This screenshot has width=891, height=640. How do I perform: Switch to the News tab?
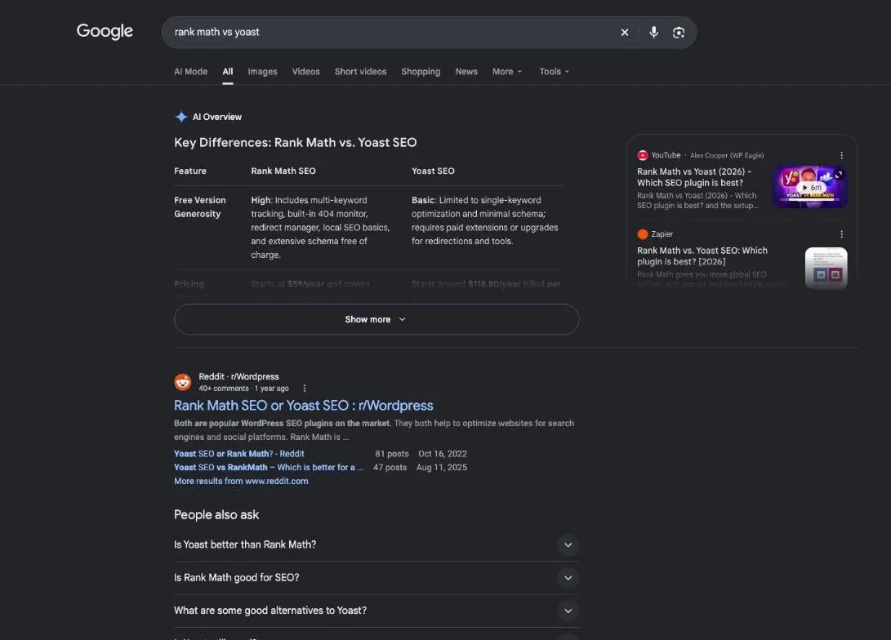(466, 72)
